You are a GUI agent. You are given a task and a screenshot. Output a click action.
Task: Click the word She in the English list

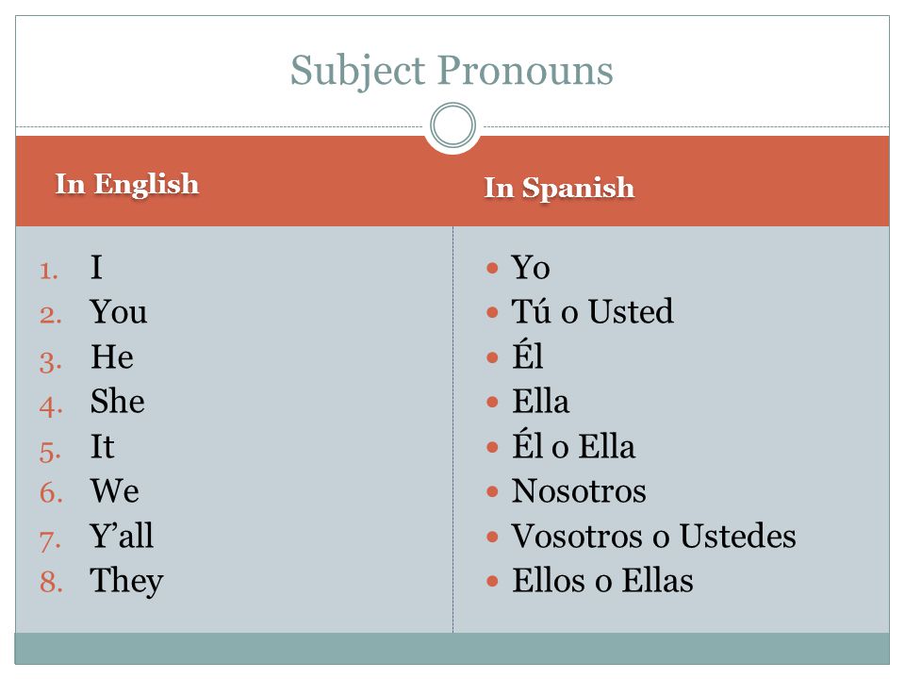point(117,401)
